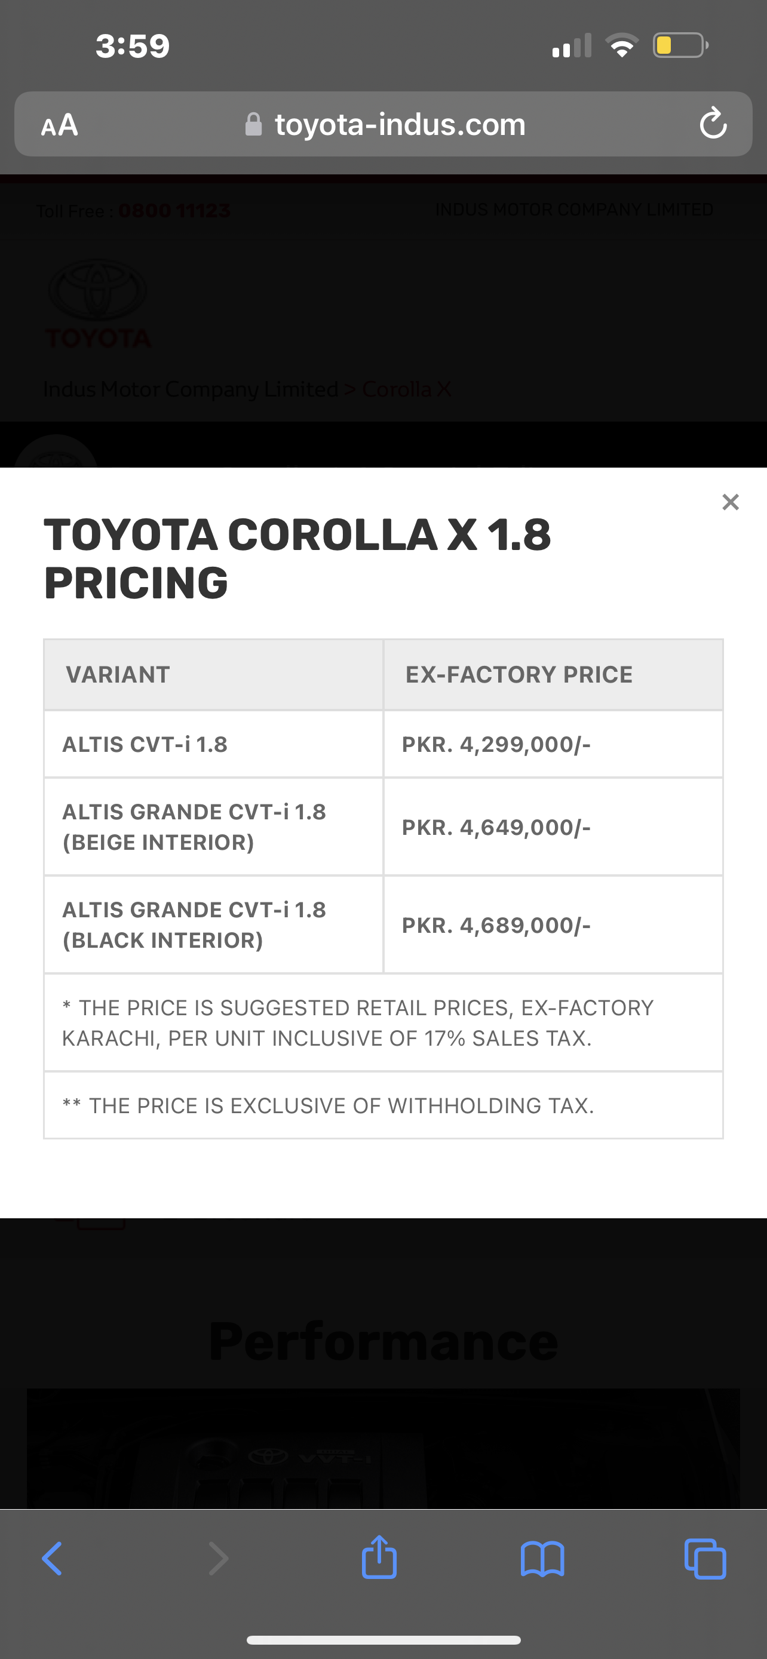Tap the withholding tax note row
767x1659 pixels.
pos(384,1105)
